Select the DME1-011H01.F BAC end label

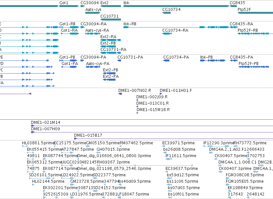click(176, 91)
